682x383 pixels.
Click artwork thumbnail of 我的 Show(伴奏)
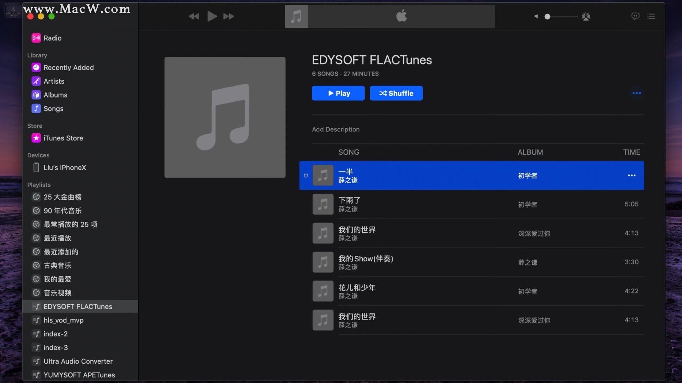click(323, 262)
